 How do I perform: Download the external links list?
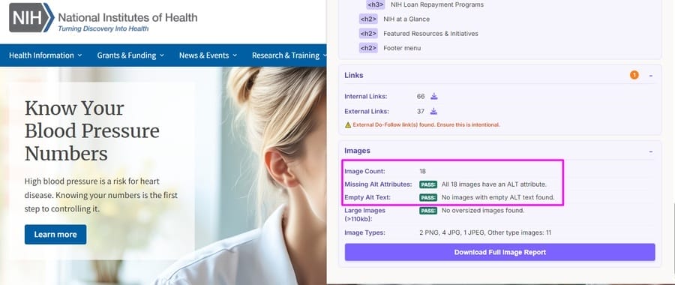point(433,111)
